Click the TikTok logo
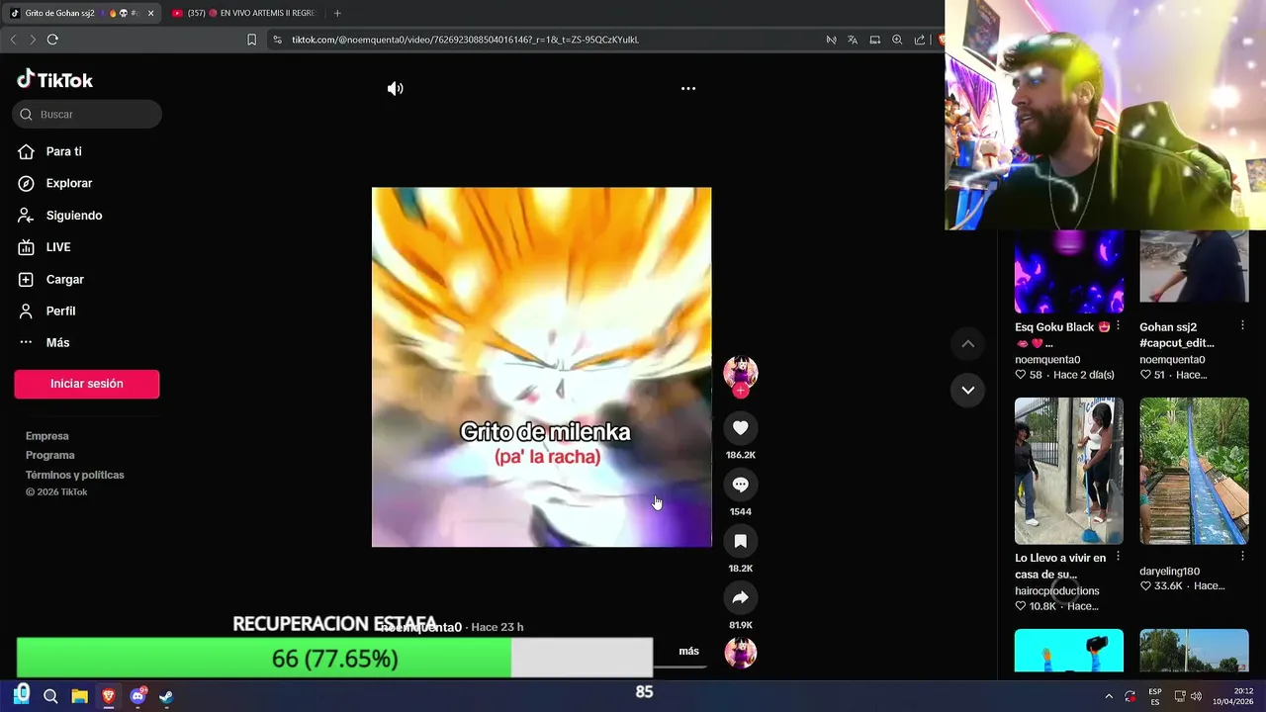The width and height of the screenshot is (1266, 712). (x=54, y=79)
